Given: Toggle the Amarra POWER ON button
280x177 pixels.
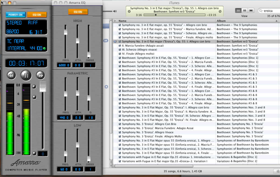Looking at the screenshot, I should 16,15.
